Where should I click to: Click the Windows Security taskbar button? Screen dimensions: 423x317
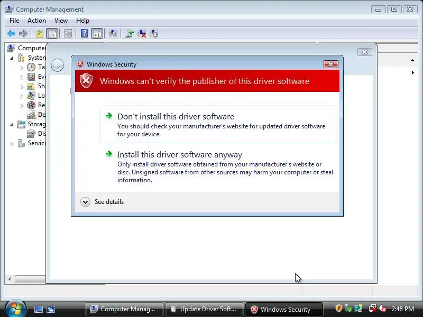coord(284,309)
